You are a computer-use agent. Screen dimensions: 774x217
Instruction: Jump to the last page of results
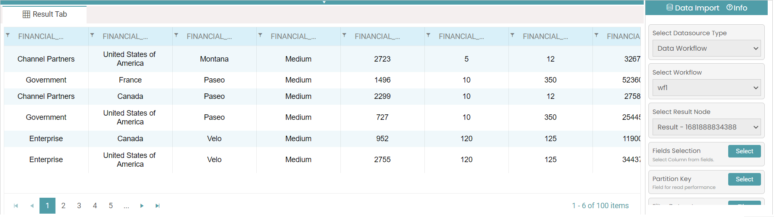click(158, 206)
